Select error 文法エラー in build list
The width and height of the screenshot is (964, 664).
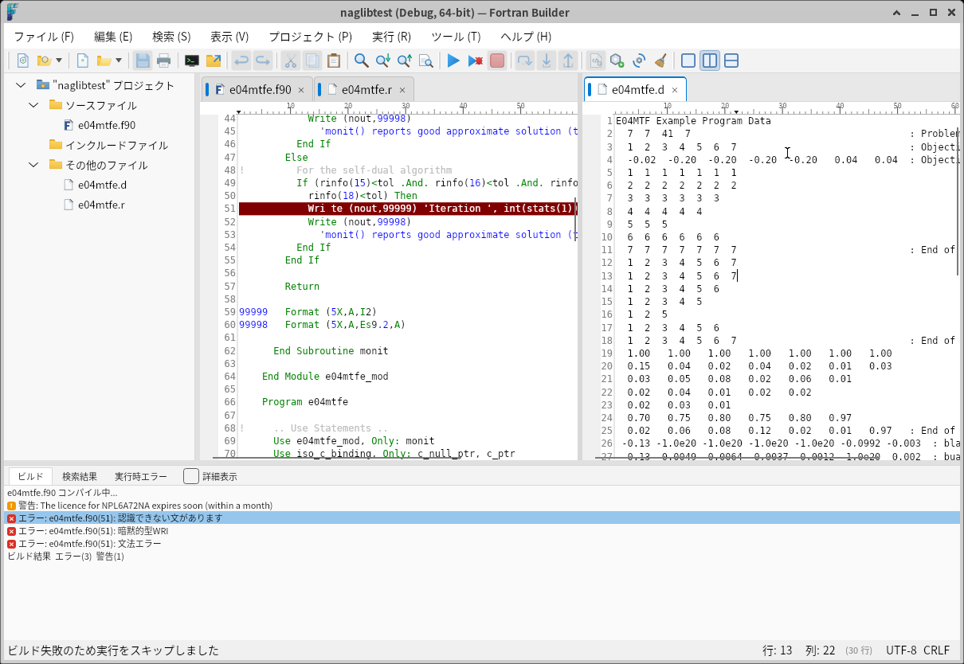(481, 544)
